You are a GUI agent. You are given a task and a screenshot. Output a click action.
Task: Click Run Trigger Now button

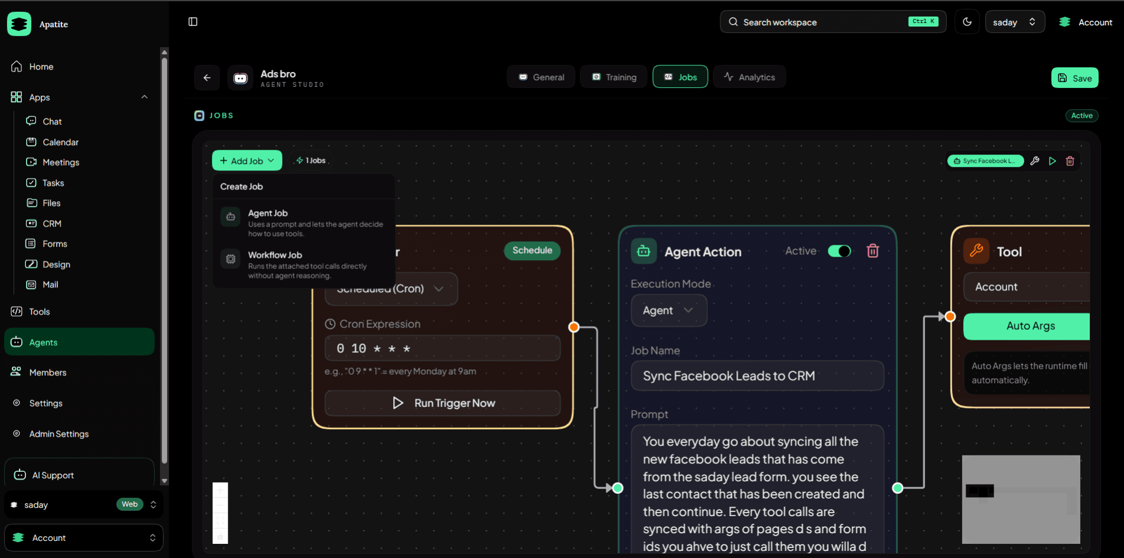443,403
